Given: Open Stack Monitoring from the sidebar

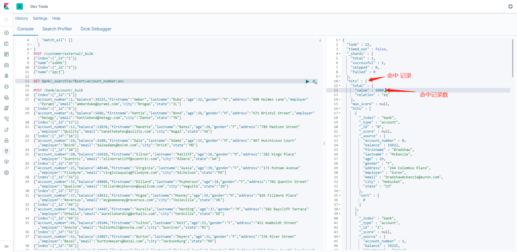Looking at the screenshot, I should (x=6, y=162).
